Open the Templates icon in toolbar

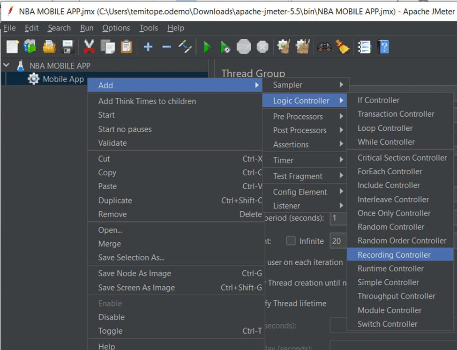(x=30, y=47)
